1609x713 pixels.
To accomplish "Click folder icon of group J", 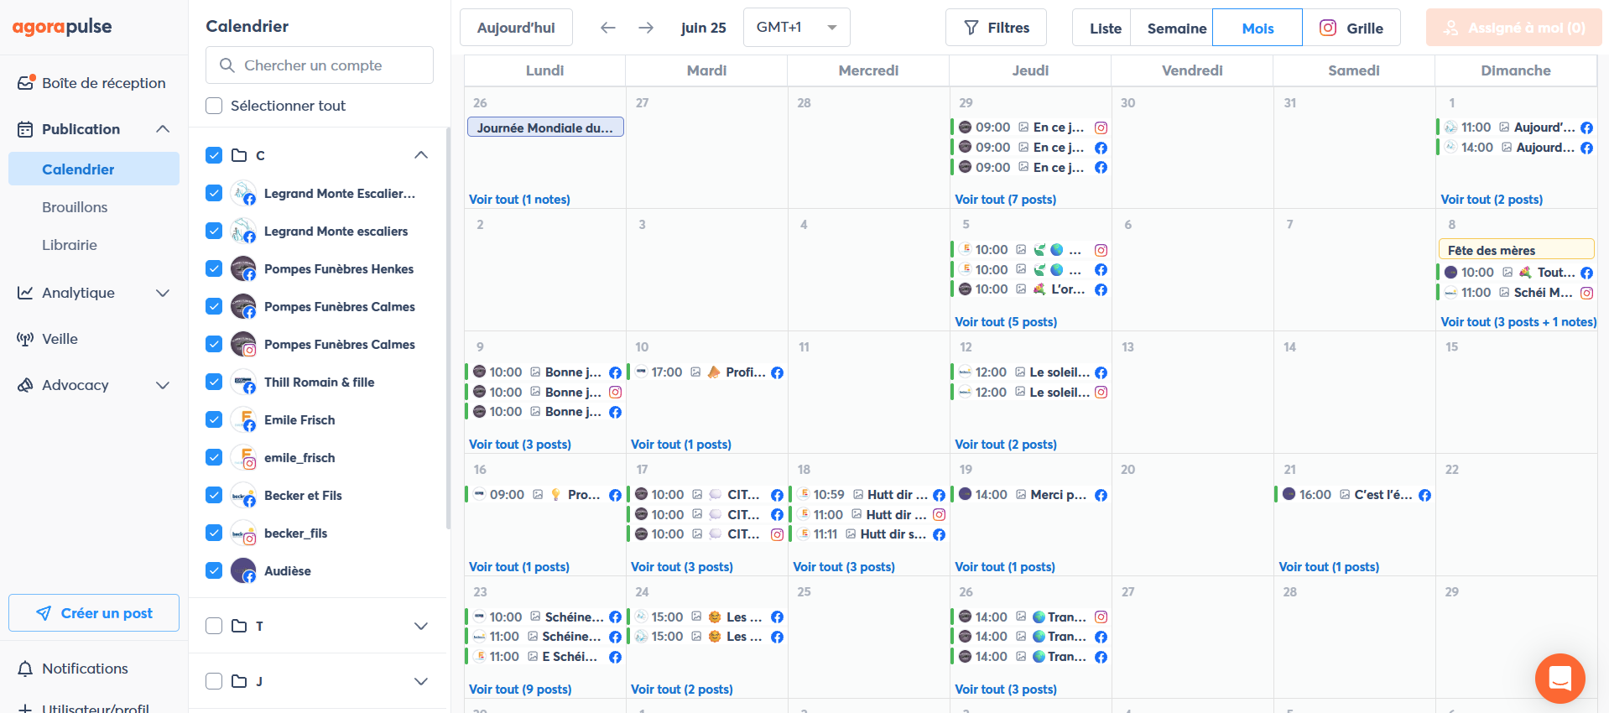I will click(239, 681).
